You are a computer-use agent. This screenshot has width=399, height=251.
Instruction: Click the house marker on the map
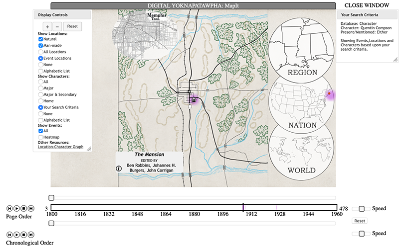tap(194, 99)
